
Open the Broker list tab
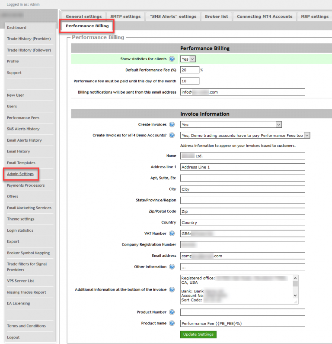point(216,16)
